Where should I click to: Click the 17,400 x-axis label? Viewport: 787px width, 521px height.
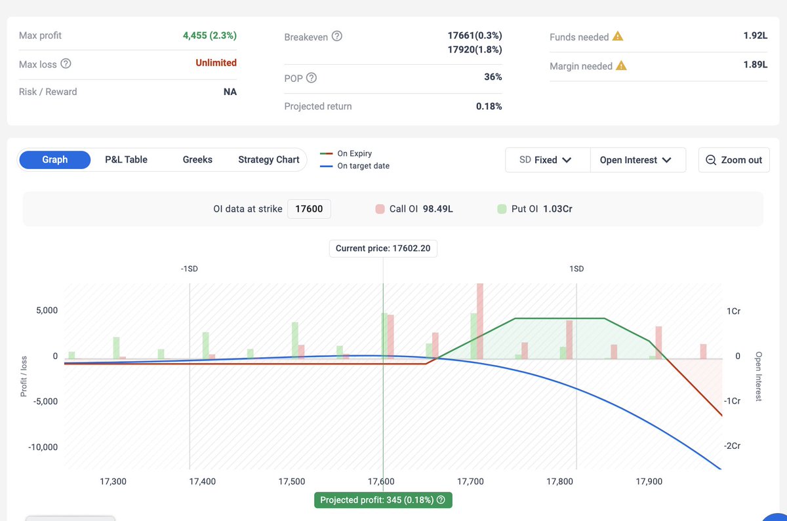tap(202, 482)
